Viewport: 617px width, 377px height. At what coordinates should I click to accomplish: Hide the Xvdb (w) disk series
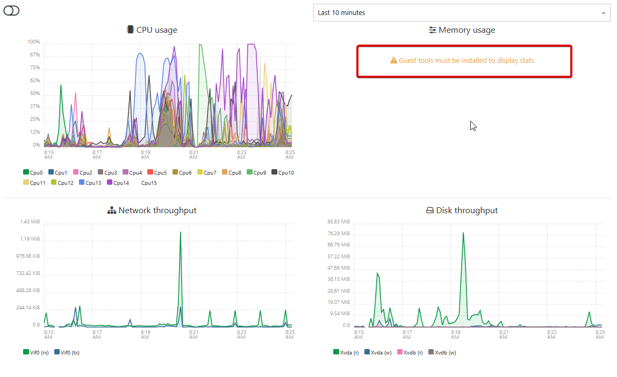click(440, 352)
